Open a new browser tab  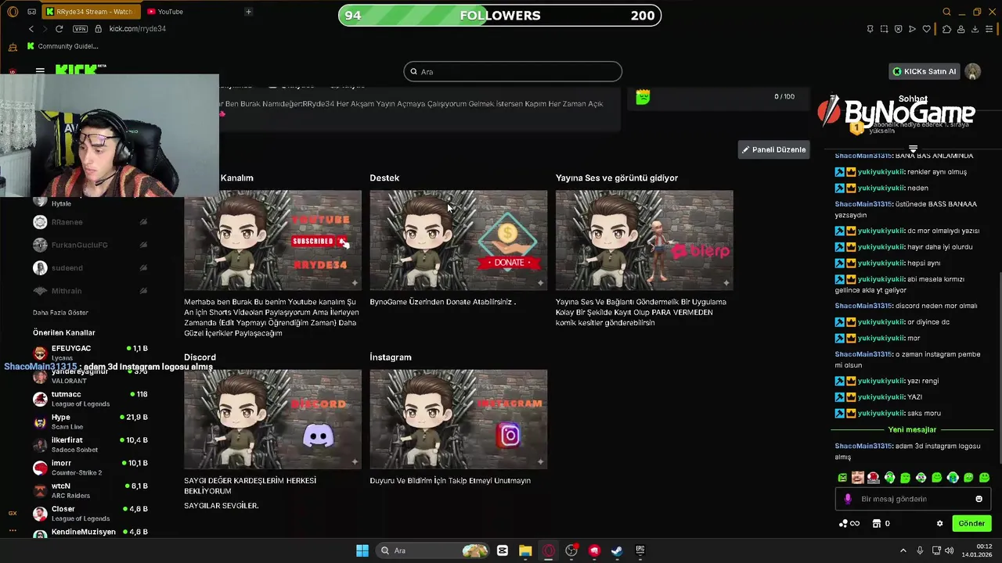(x=248, y=12)
